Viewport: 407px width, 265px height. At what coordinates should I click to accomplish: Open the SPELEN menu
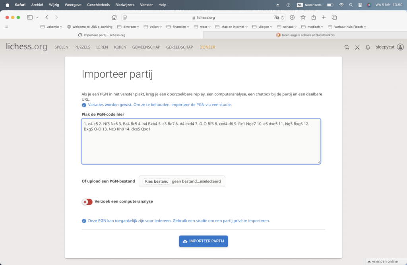(62, 47)
